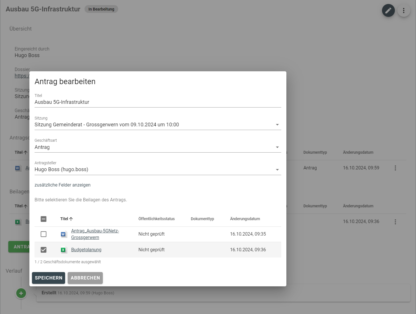This screenshot has width=416, height=314.
Task: Show additional fields via zusätzliche Felder anzeigen
Action: tap(63, 185)
